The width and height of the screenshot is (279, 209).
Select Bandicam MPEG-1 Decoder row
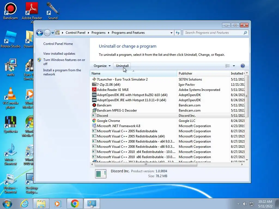coord(168,110)
